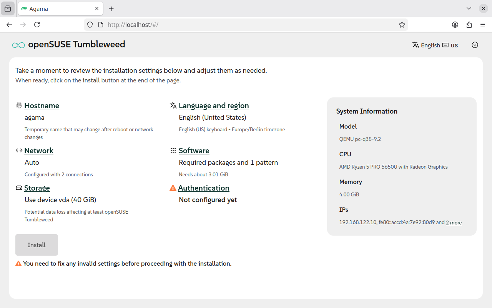Open the Firefox extensions puzzle icon

coord(469,25)
